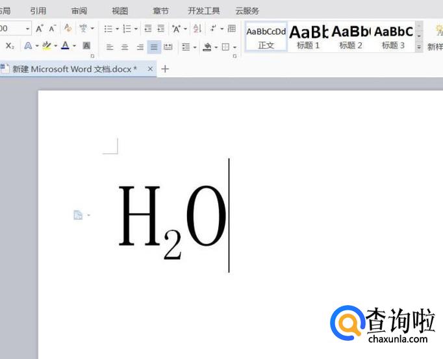Open font size dropdown arrow

[x=27, y=29]
